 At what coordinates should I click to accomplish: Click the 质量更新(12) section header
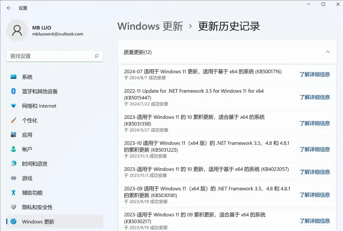(227, 52)
